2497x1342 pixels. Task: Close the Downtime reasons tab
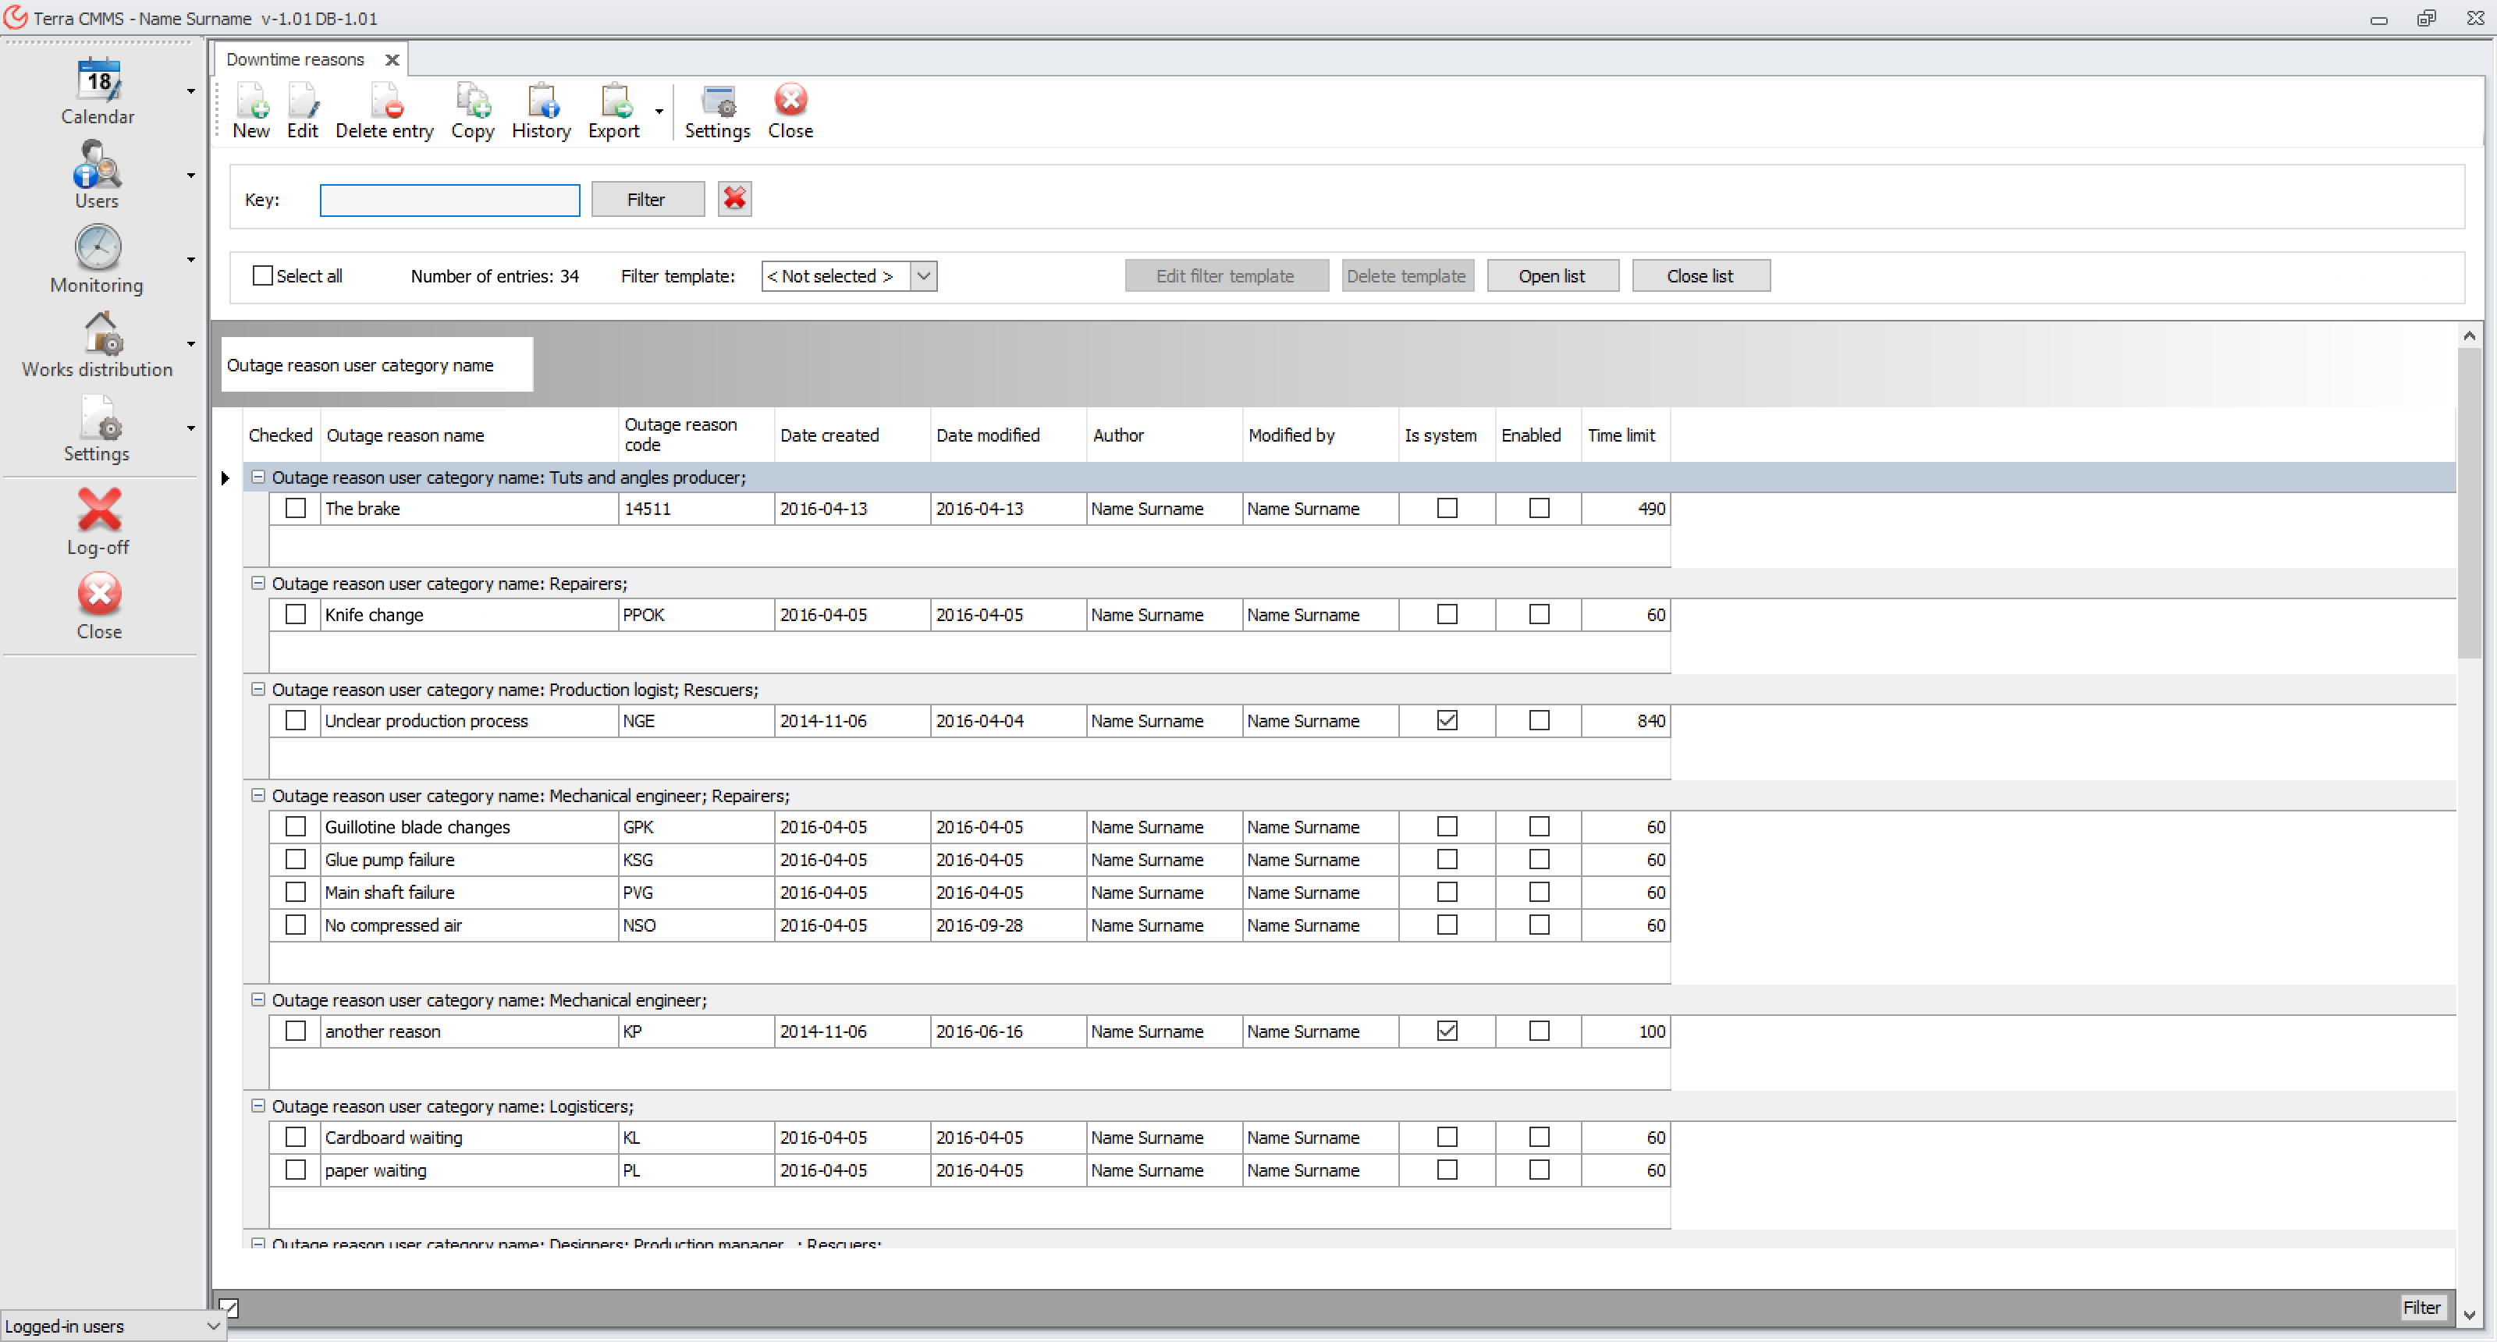[x=392, y=60]
